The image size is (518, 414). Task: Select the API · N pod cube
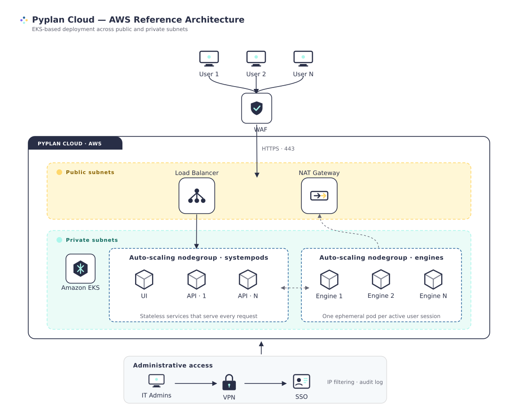(248, 279)
